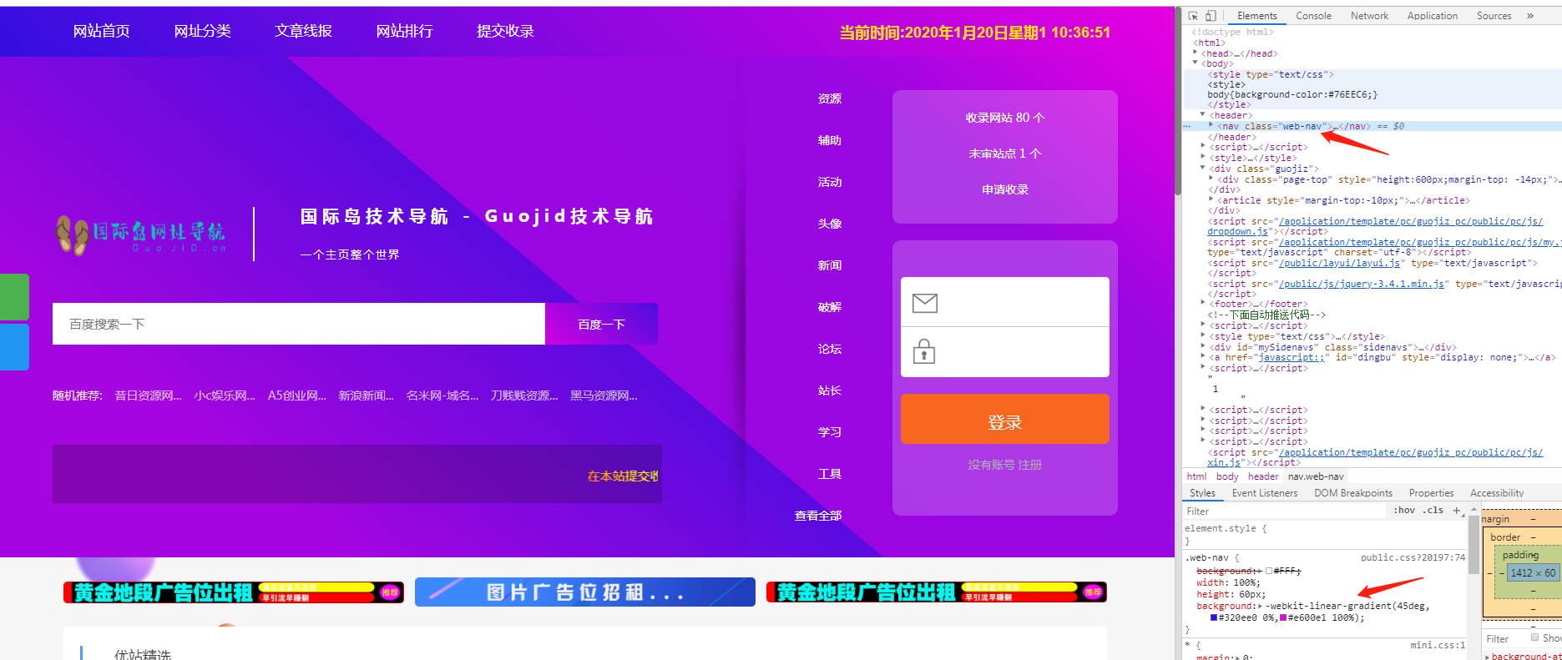
Task: Toggle the :hov element state panel
Action: tap(1404, 511)
